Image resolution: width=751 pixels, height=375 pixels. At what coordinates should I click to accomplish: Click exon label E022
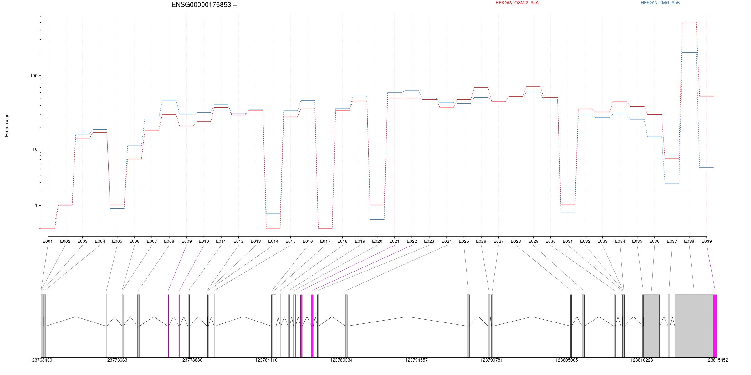[x=412, y=241]
